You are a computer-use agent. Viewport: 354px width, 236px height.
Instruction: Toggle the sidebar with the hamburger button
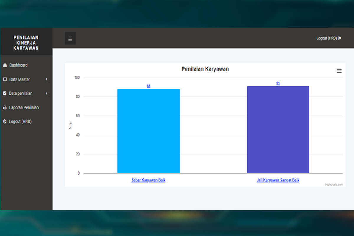point(70,39)
